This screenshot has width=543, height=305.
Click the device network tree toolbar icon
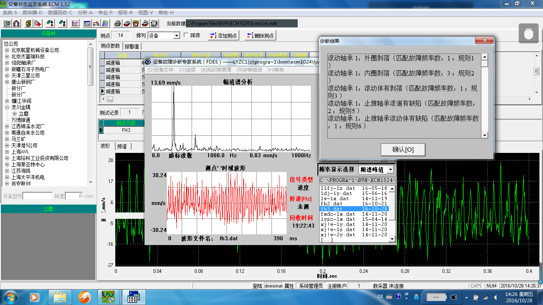16,23
